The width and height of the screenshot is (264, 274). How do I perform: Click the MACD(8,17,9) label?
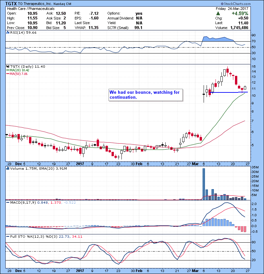pyautogui.click(x=23, y=203)
